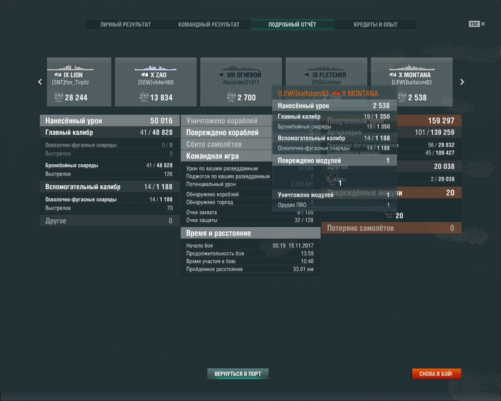Screen dimensions: 501x401
Task: Click Пройденное расстояние 33.01 км row
Action: coord(250,269)
